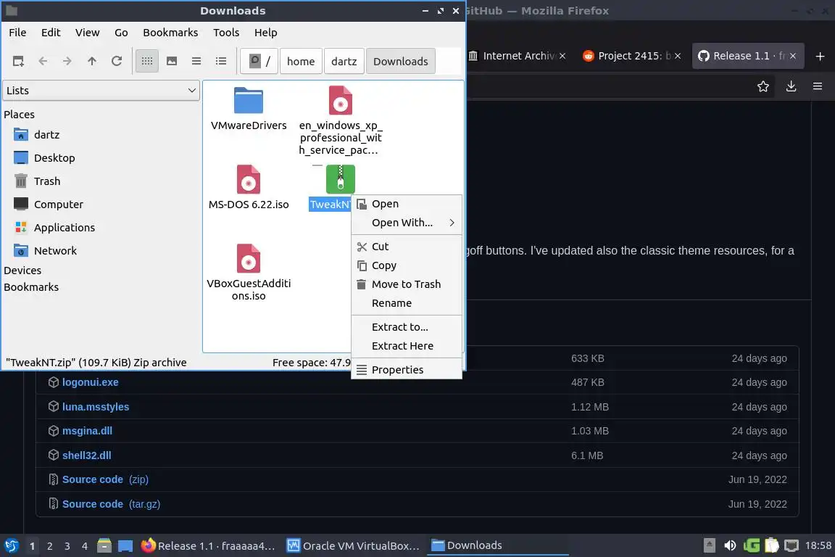Switch to Project 2415 tab in Firefox
Screen dimensions: 835x557
[630, 56]
